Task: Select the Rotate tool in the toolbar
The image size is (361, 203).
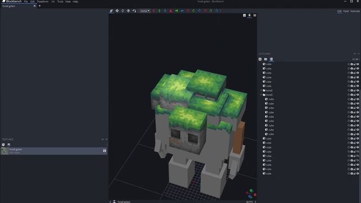Action: pos(123,11)
